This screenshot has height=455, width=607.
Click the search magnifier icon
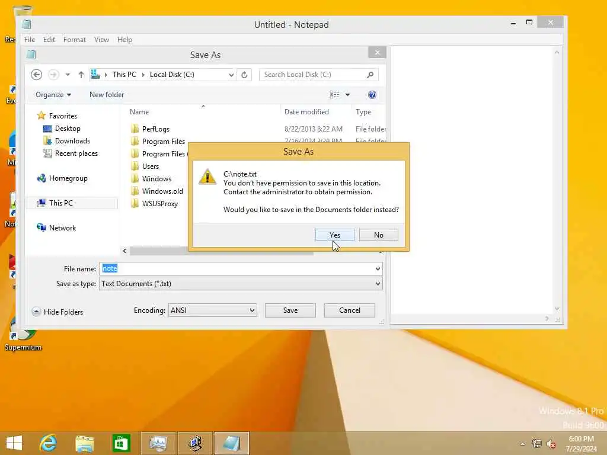[x=370, y=75]
